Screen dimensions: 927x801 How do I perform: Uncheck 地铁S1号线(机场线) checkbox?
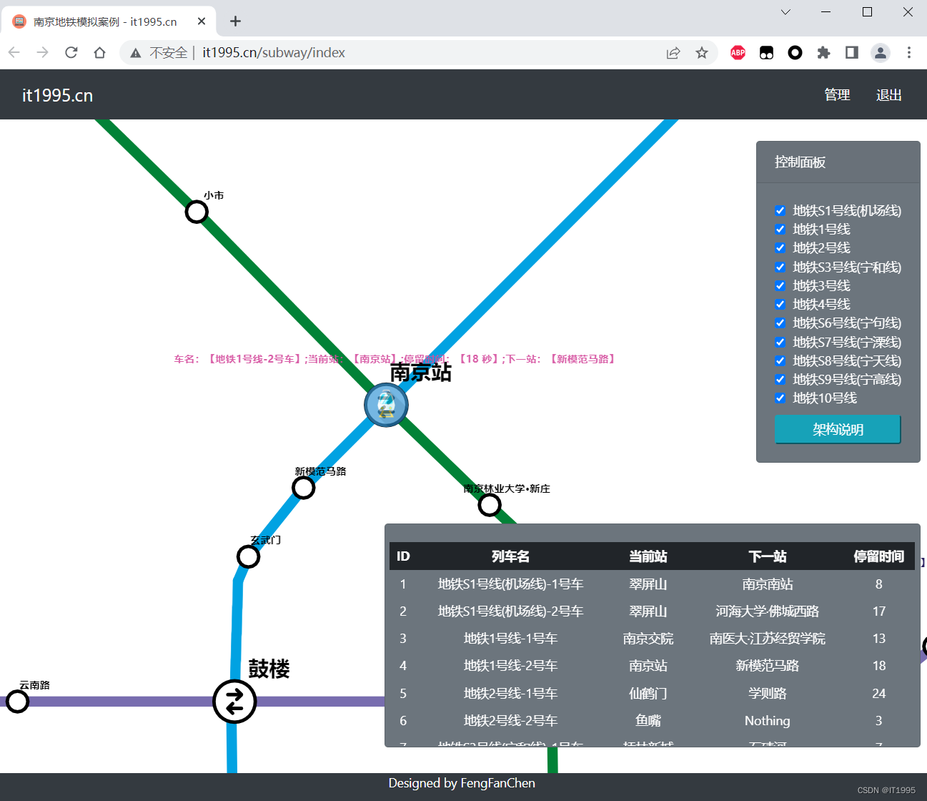click(x=780, y=211)
